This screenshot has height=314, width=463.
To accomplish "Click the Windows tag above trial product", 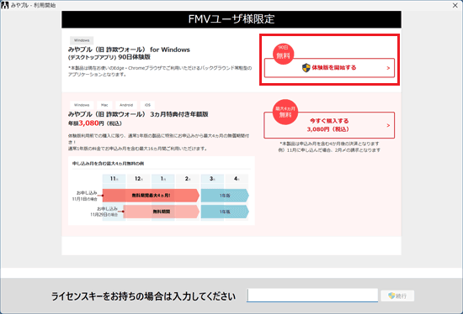I will pyautogui.click(x=82, y=40).
